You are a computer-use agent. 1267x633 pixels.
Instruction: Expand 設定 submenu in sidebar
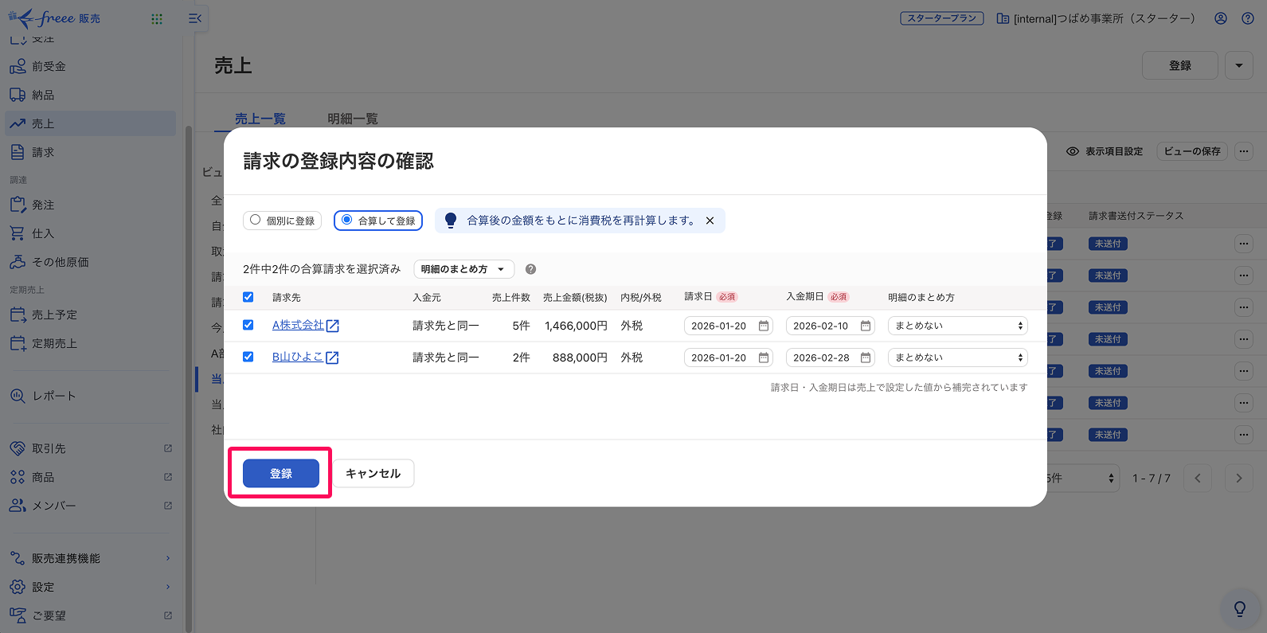coord(89,587)
